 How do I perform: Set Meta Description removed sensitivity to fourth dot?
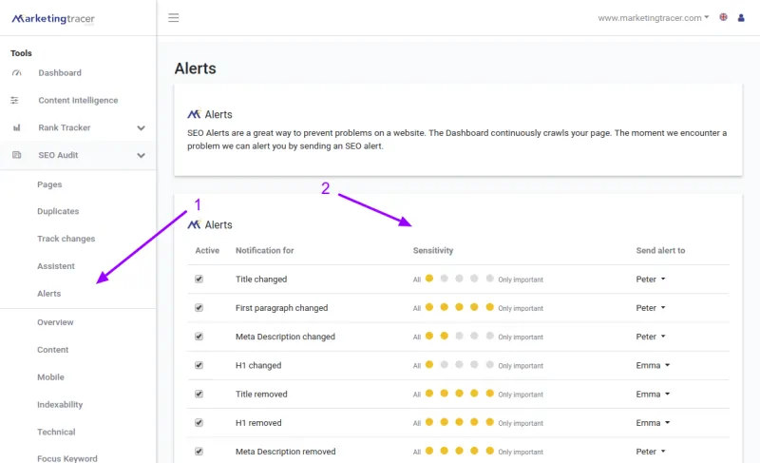pyautogui.click(x=474, y=451)
